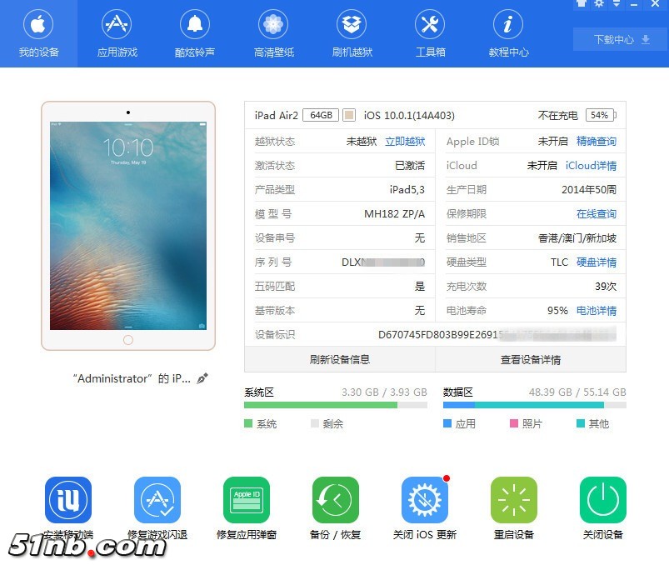The height and width of the screenshot is (565, 669).
Task: Click the iPad device preview image
Action: coord(128,226)
